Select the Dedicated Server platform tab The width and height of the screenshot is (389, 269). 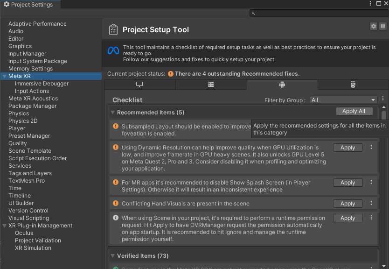click(x=211, y=85)
